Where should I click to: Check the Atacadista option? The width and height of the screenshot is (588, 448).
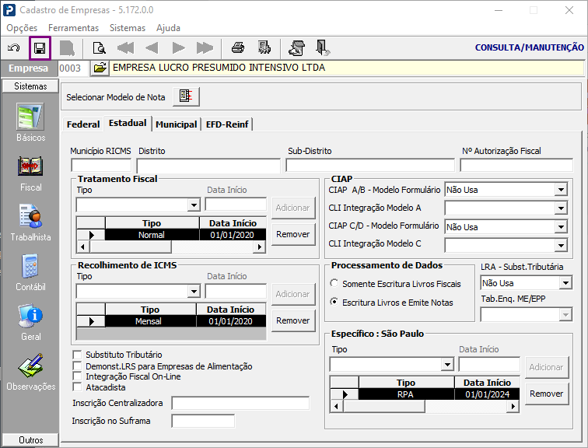tap(77, 387)
